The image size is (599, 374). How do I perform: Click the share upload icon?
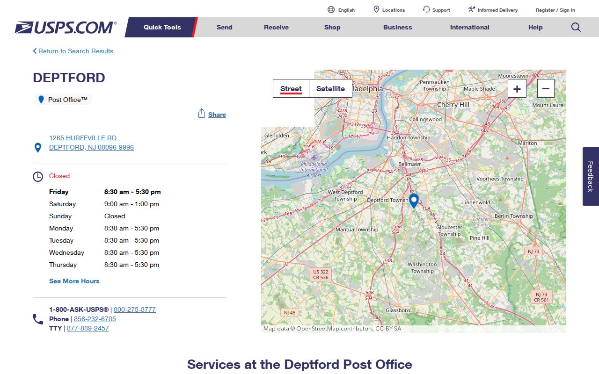(x=202, y=114)
